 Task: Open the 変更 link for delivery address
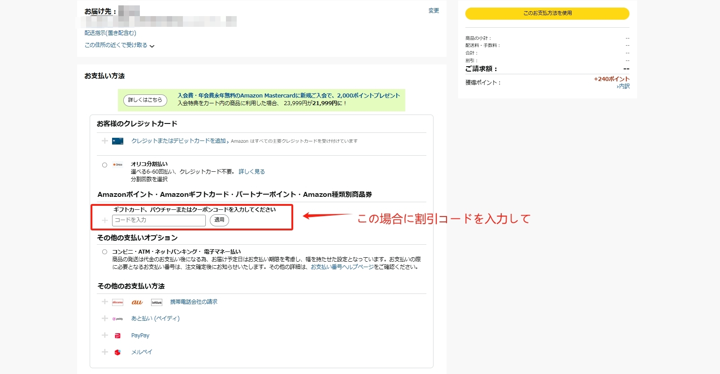click(x=434, y=11)
